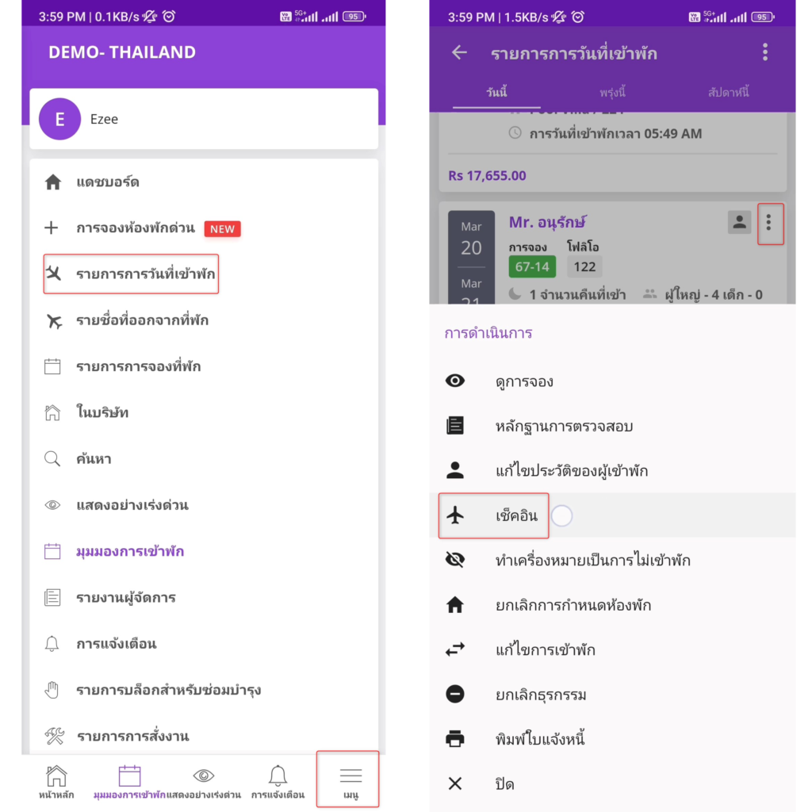Open the แดชบอร์ด home icon item
The height and width of the screenshot is (812, 812).
53,182
